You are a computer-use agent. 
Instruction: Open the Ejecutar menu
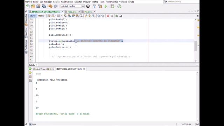pyautogui.click(x=78, y=2)
